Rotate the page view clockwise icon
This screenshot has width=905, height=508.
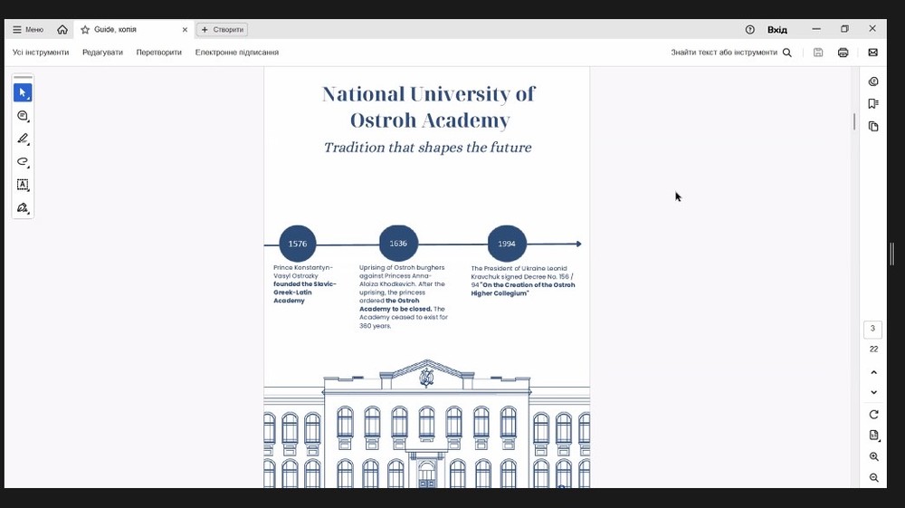tap(874, 415)
